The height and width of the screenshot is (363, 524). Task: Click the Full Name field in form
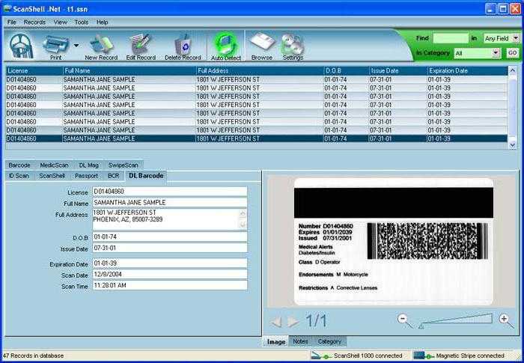point(170,203)
